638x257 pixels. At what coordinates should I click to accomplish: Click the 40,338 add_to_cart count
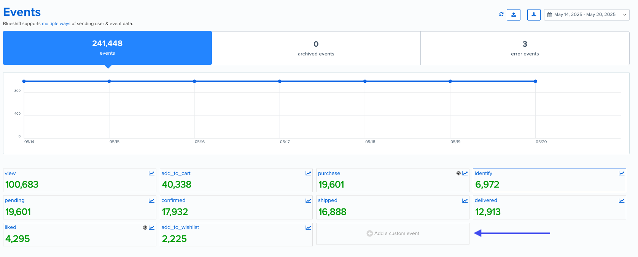(x=177, y=185)
